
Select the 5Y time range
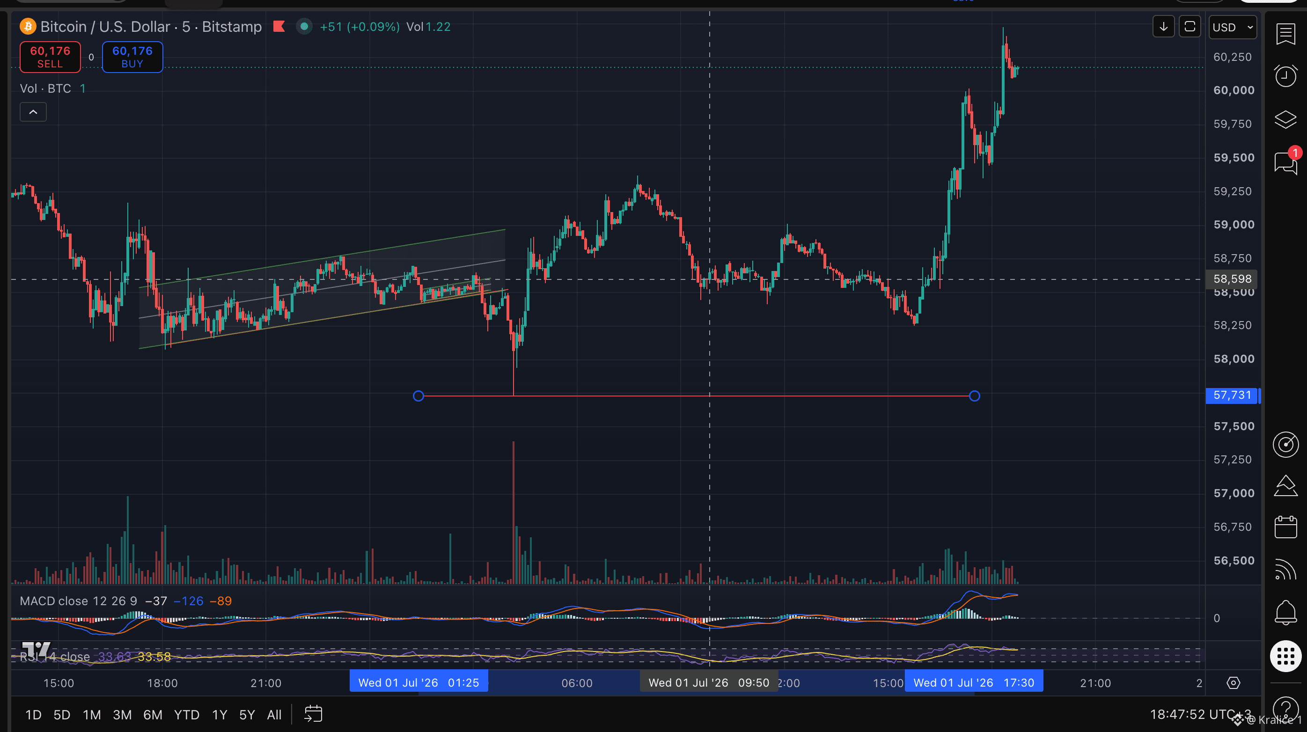click(x=247, y=715)
